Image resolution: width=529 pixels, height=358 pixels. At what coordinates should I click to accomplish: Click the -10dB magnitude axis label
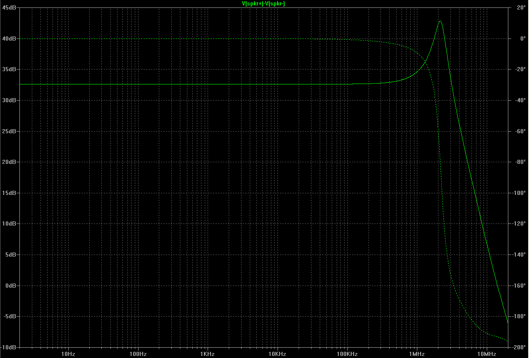coord(9,347)
